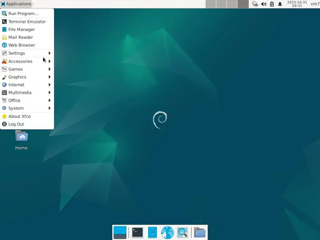The height and width of the screenshot is (240, 320).
Task: Switch to the second workspace
Action: coord(222,4)
